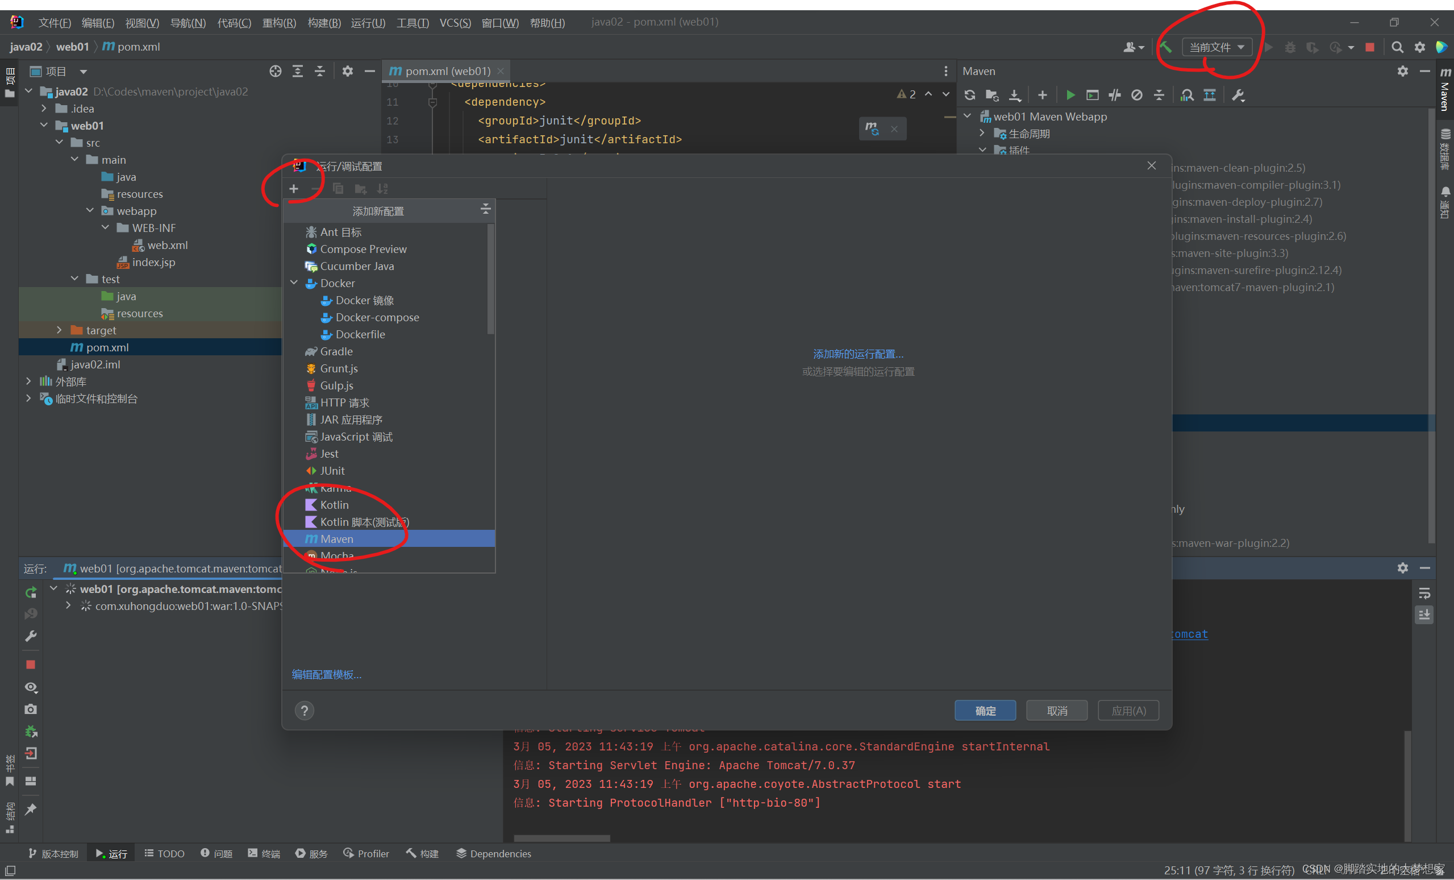Click the user account icon in toolbar
The image size is (1454, 880).
1133,47
